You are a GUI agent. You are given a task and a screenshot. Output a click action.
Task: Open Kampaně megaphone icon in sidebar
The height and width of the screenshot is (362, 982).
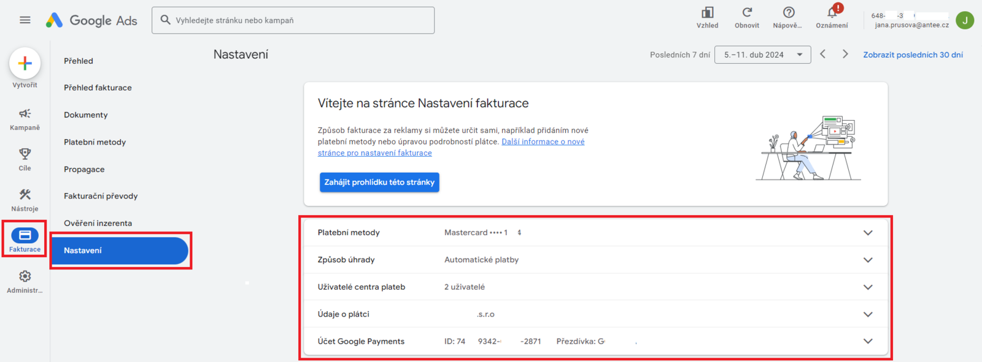pyautogui.click(x=25, y=114)
